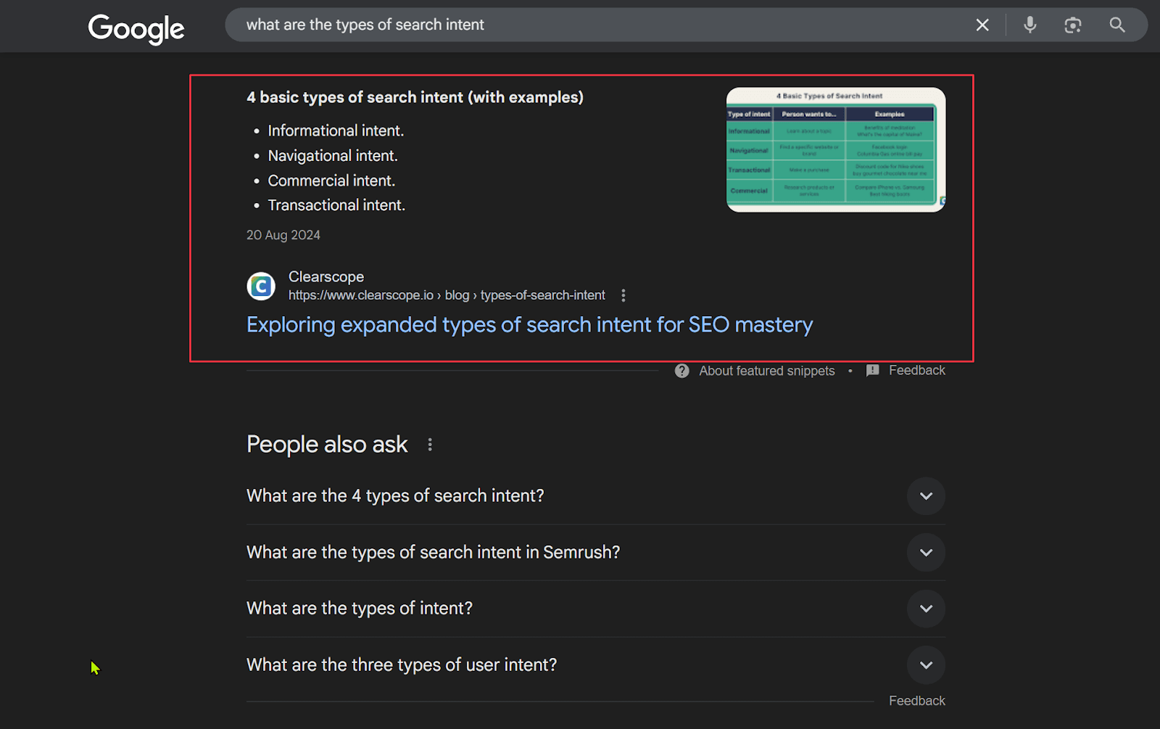Image resolution: width=1160 pixels, height=729 pixels.
Task: Expand 'three types of user intent?' question
Action: point(596,665)
